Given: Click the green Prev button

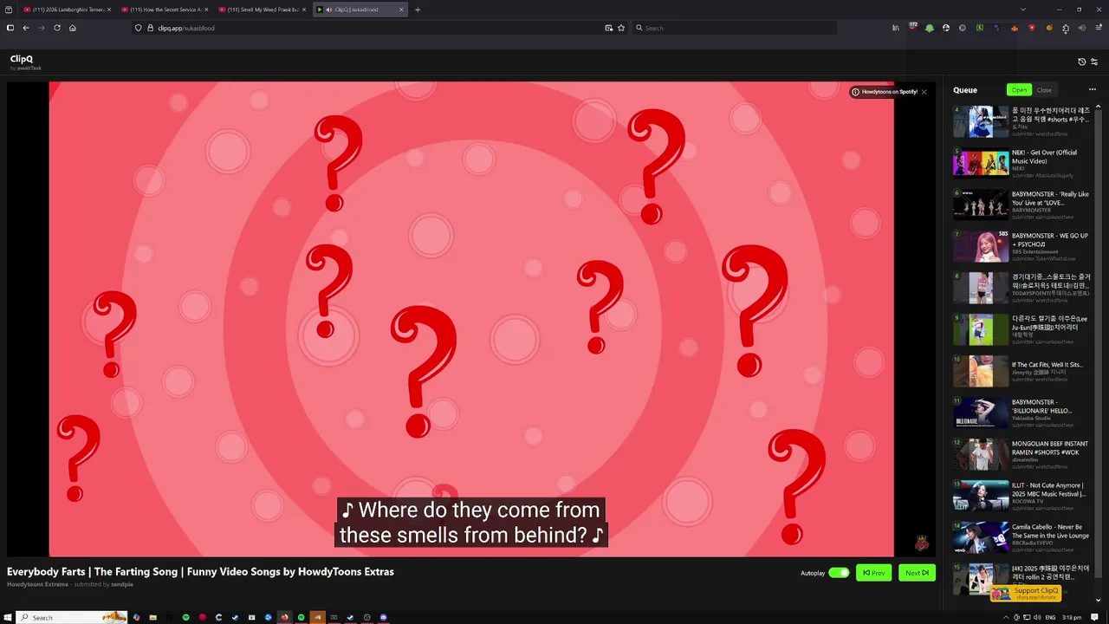Looking at the screenshot, I should coord(873,573).
